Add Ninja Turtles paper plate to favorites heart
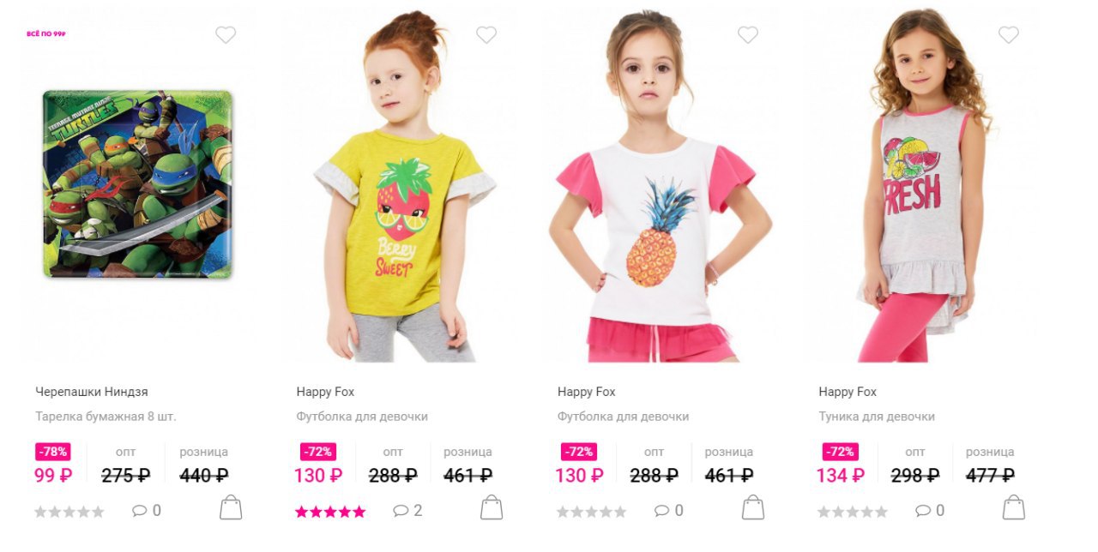This screenshot has width=1098, height=552. click(x=226, y=35)
